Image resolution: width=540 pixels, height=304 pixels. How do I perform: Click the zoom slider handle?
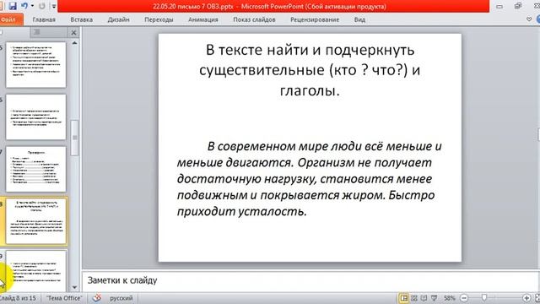click(484, 298)
